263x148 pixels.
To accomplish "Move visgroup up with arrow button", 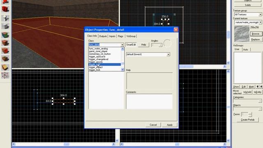I will pyautogui.click(x=258, y=87).
